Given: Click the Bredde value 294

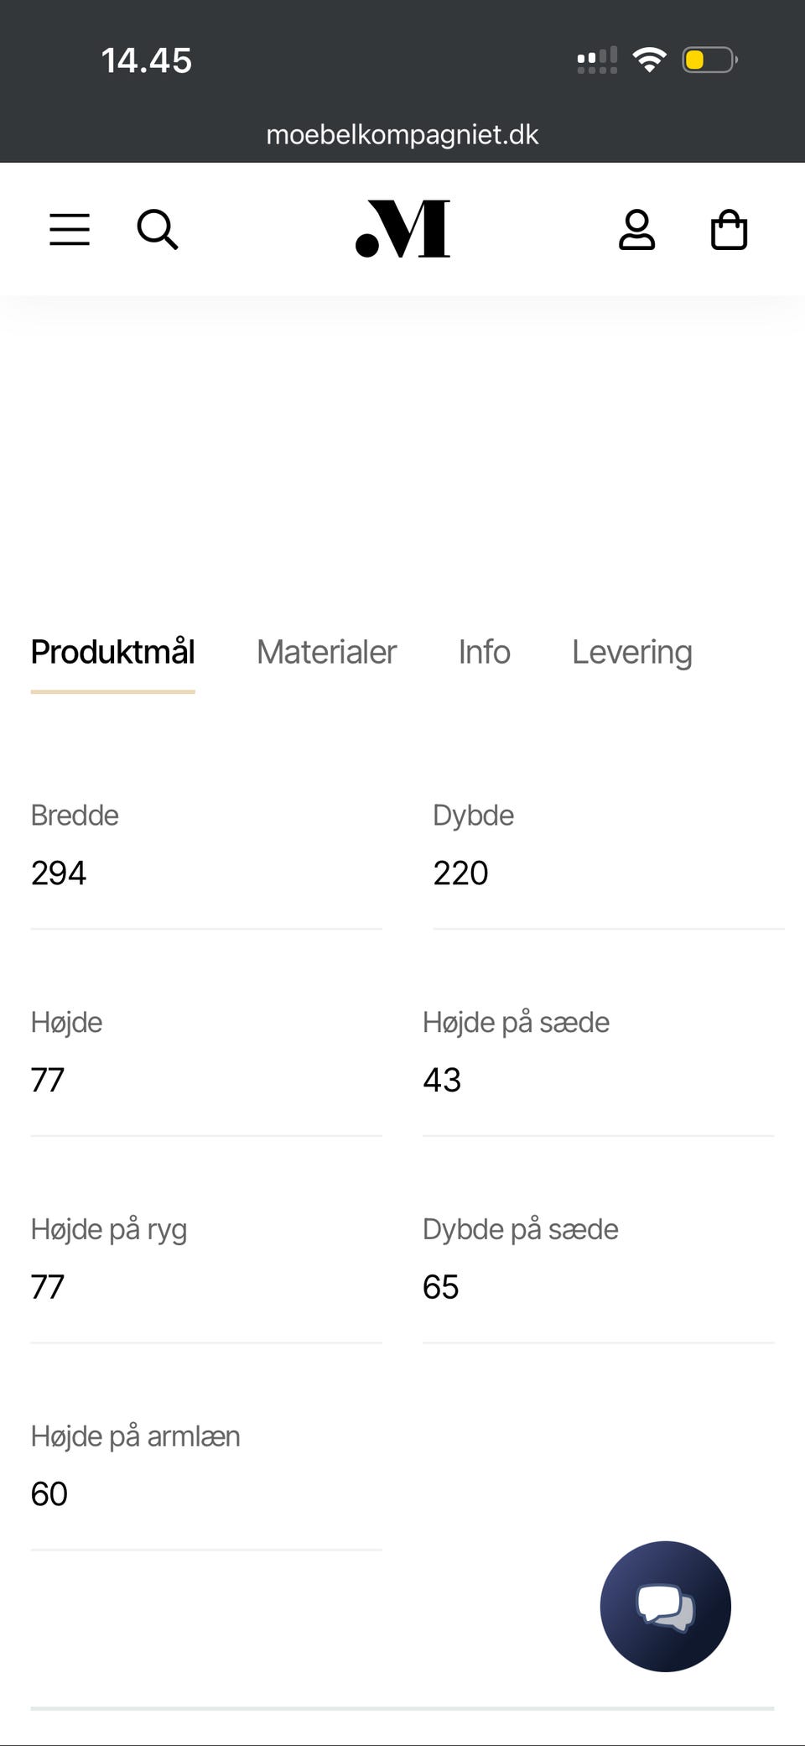Looking at the screenshot, I should pos(59,873).
